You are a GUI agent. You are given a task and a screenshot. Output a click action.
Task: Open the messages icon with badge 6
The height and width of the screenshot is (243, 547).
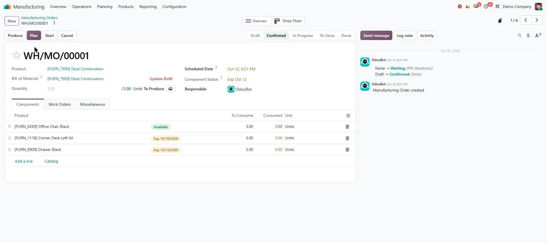tap(476, 7)
